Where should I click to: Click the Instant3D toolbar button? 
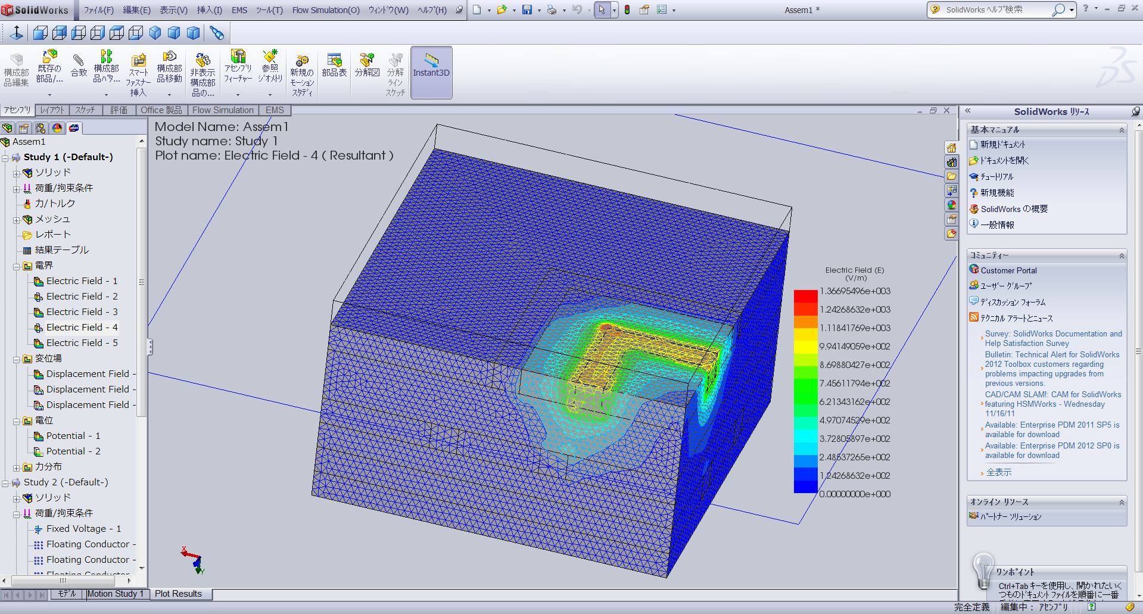point(431,71)
